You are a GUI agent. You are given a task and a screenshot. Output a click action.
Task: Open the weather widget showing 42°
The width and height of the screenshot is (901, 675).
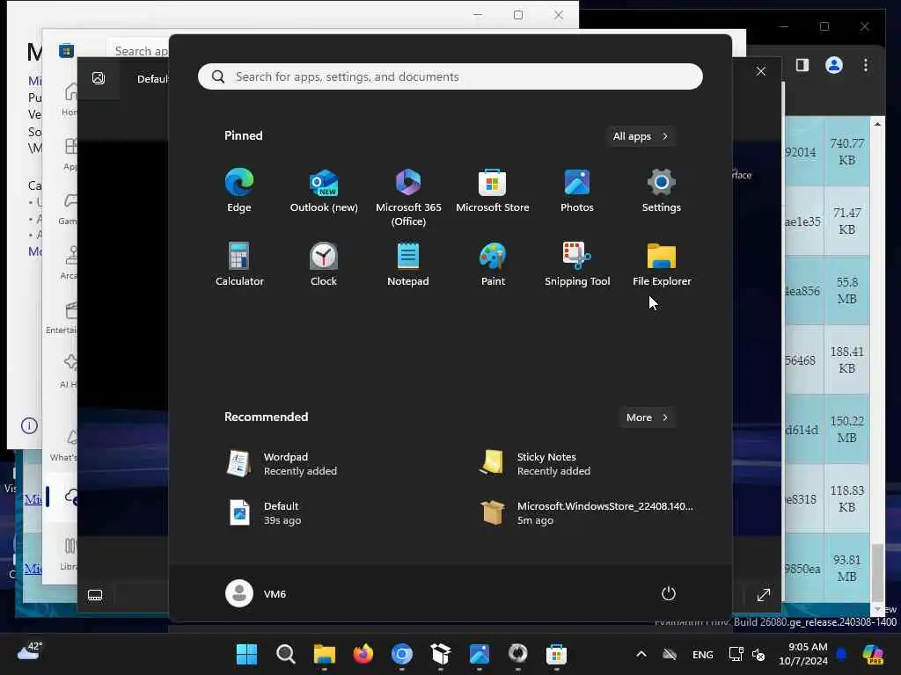29,651
